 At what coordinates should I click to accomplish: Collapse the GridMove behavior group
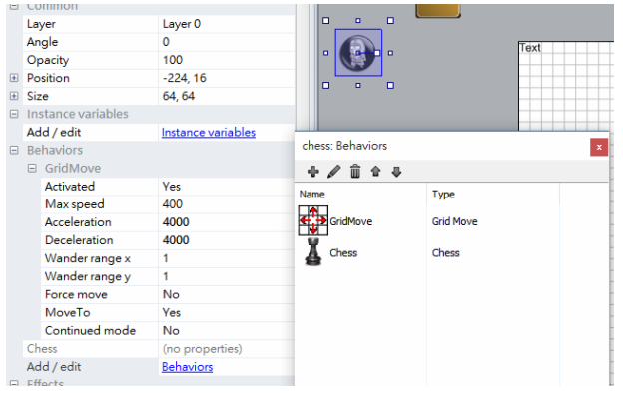pyautogui.click(x=32, y=168)
